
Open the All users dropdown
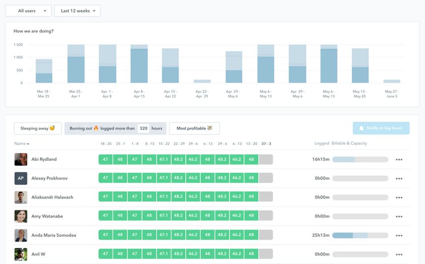click(x=28, y=11)
